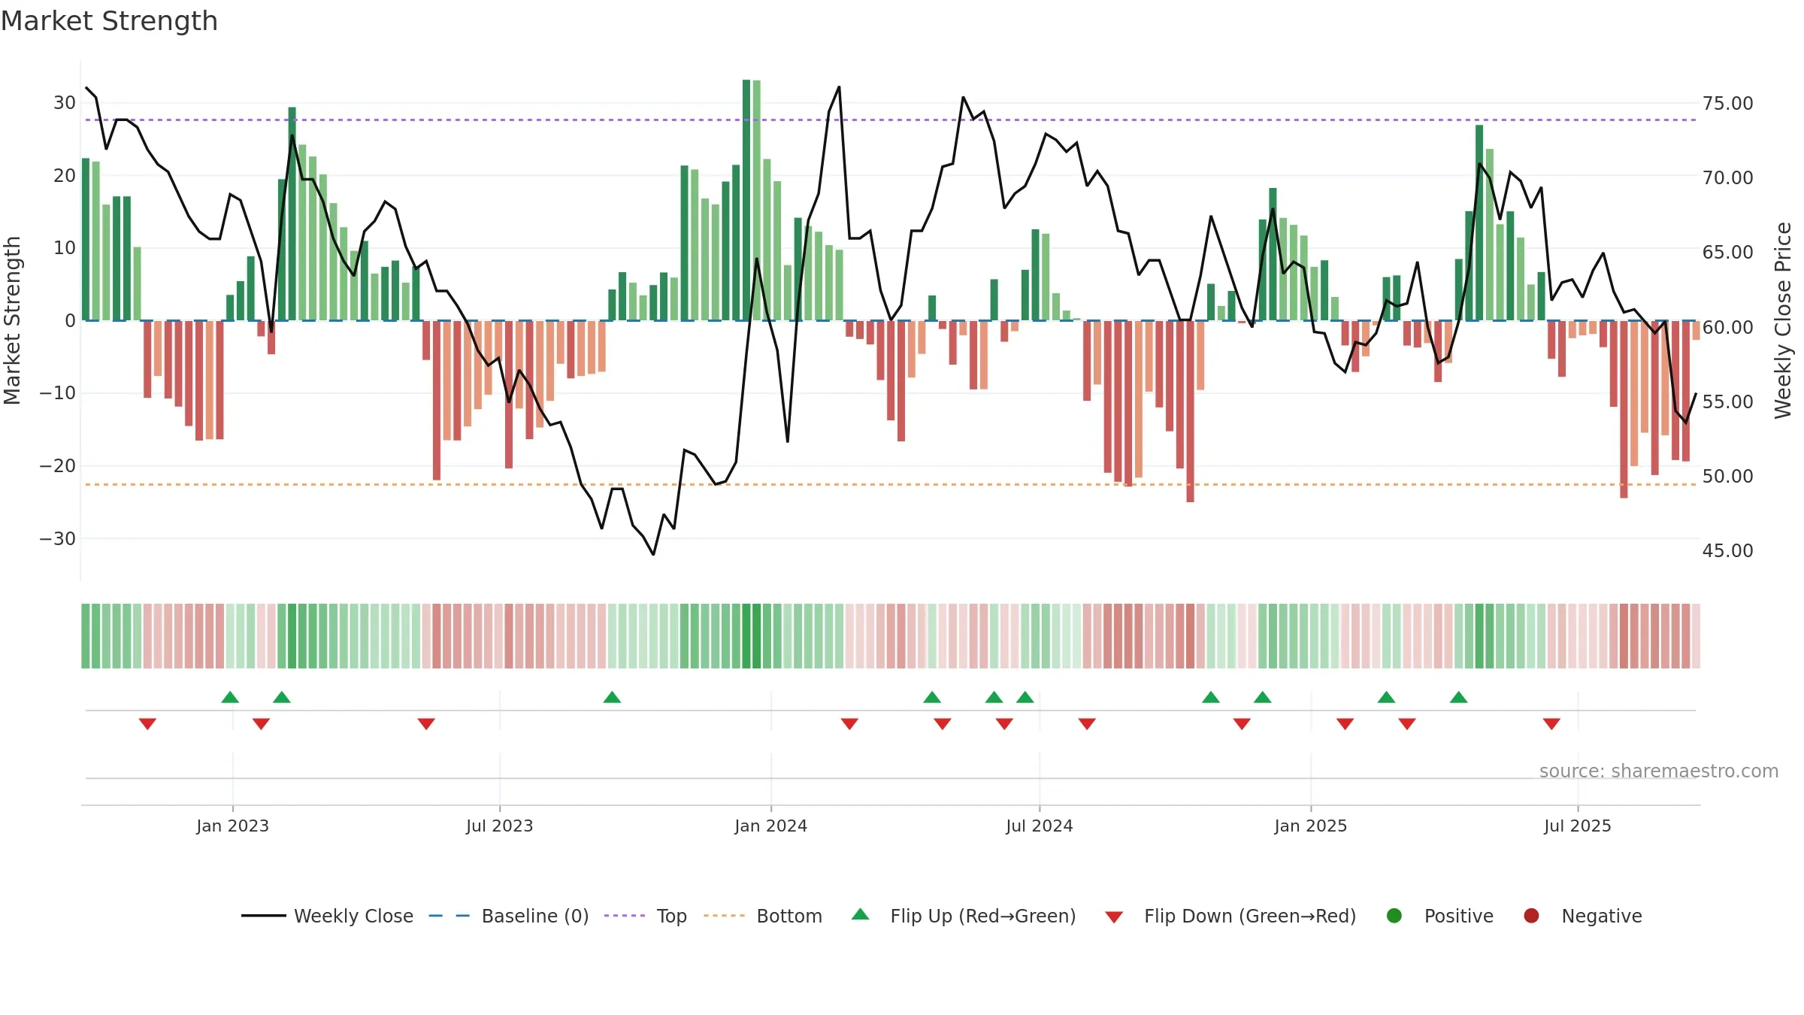Click the source: sharemaestro.com label

pyautogui.click(x=1659, y=771)
